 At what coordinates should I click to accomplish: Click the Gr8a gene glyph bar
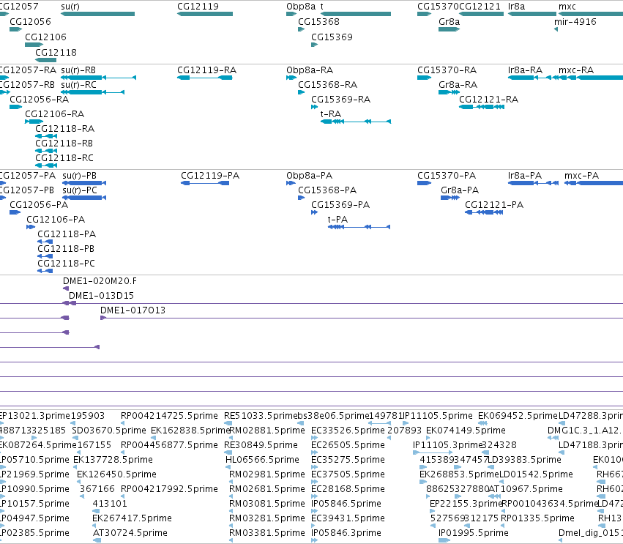pos(449,29)
